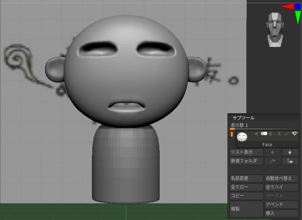Move Face subtool up using the up arrow

click(x=273, y=152)
